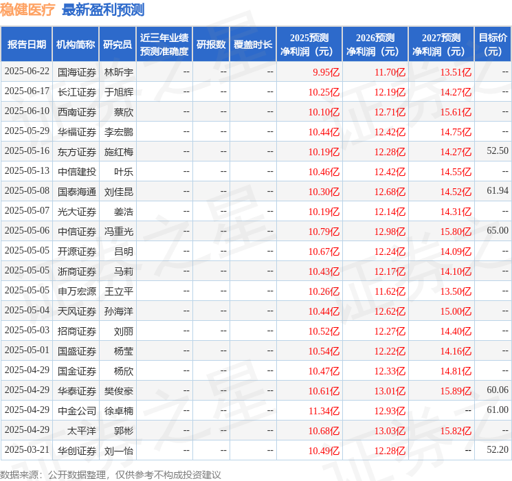Click the 11.34亿 profit value
The height and width of the screenshot is (481, 512).
click(x=324, y=411)
